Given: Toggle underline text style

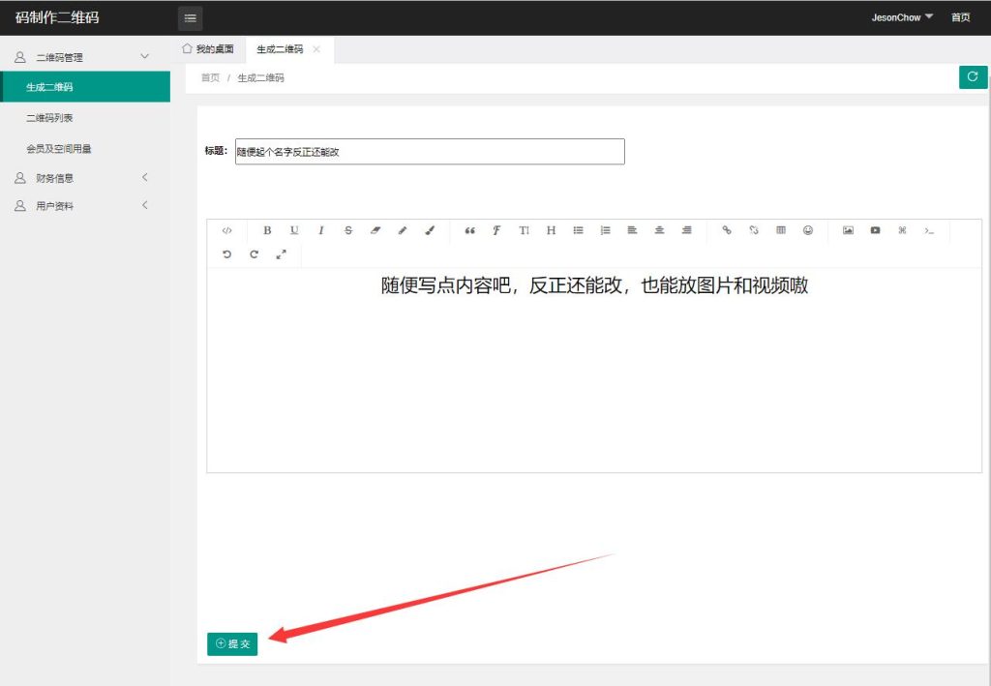Looking at the screenshot, I should [x=294, y=230].
